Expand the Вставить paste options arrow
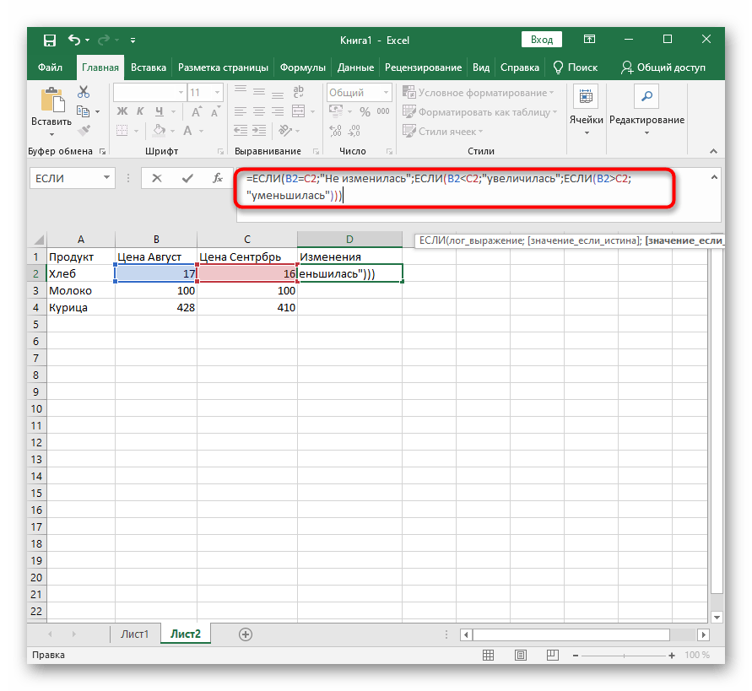 (51, 134)
